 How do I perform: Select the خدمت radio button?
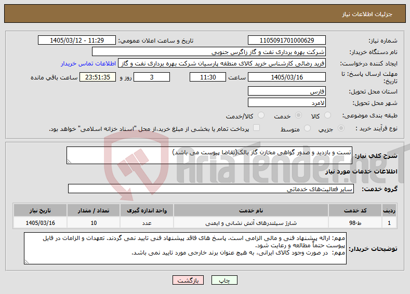coord(298,115)
